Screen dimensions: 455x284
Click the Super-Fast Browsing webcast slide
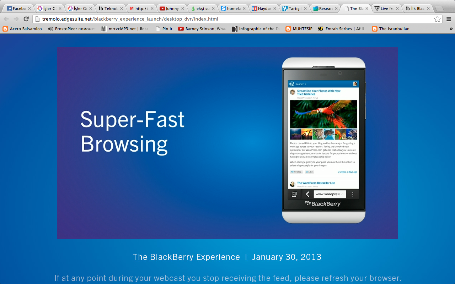click(227, 143)
